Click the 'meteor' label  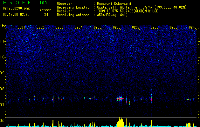[45, 10]
